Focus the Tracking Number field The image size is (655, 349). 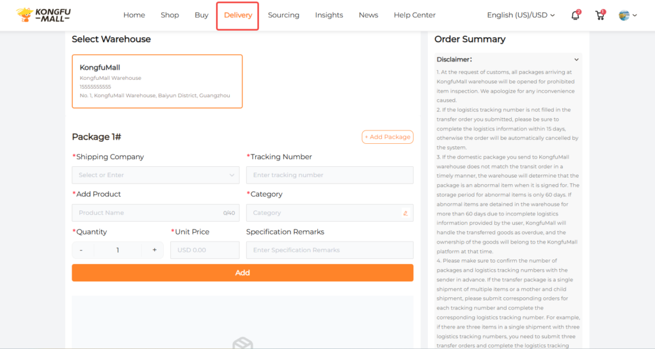coord(329,175)
